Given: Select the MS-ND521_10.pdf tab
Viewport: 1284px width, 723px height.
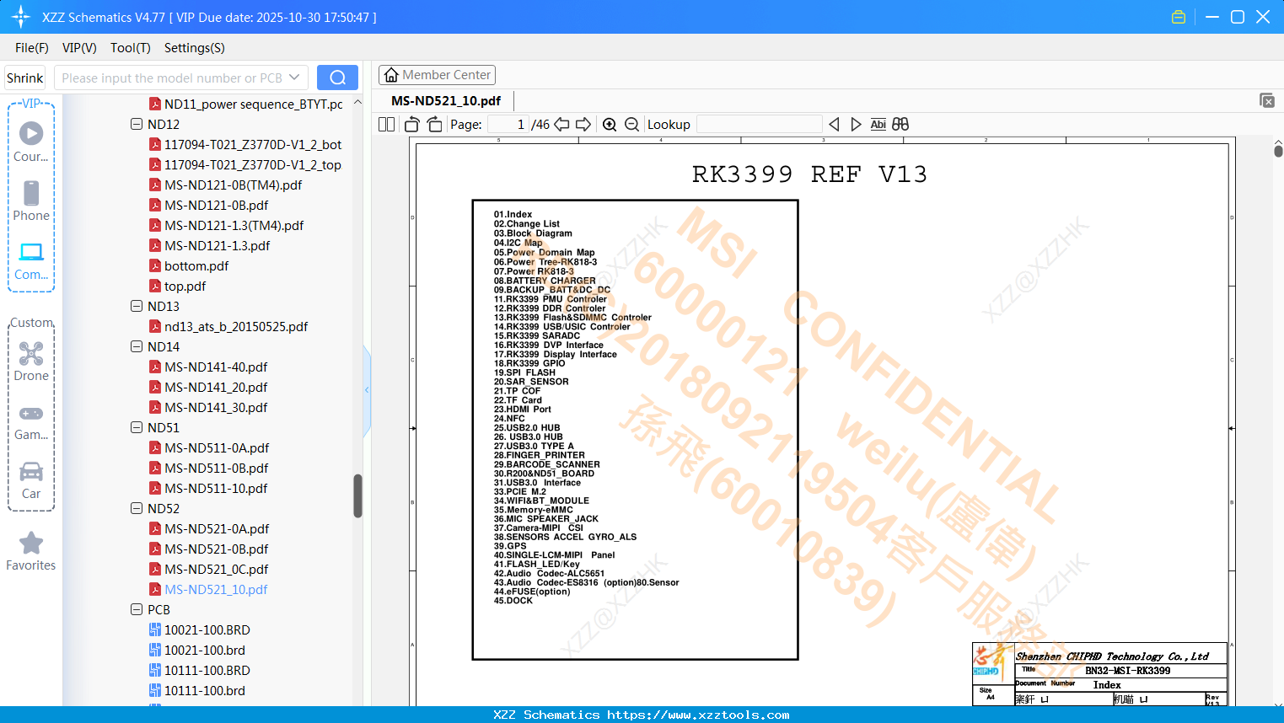Looking at the screenshot, I should [x=446, y=100].
